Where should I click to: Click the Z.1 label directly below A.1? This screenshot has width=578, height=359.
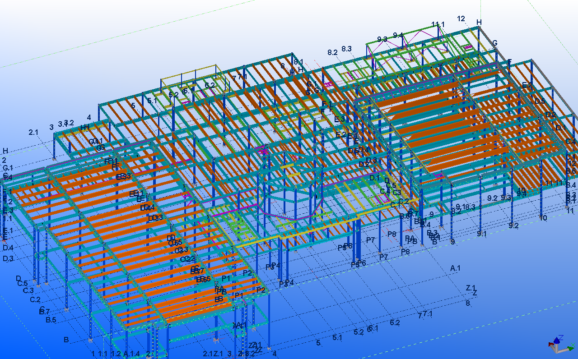tap(471, 288)
